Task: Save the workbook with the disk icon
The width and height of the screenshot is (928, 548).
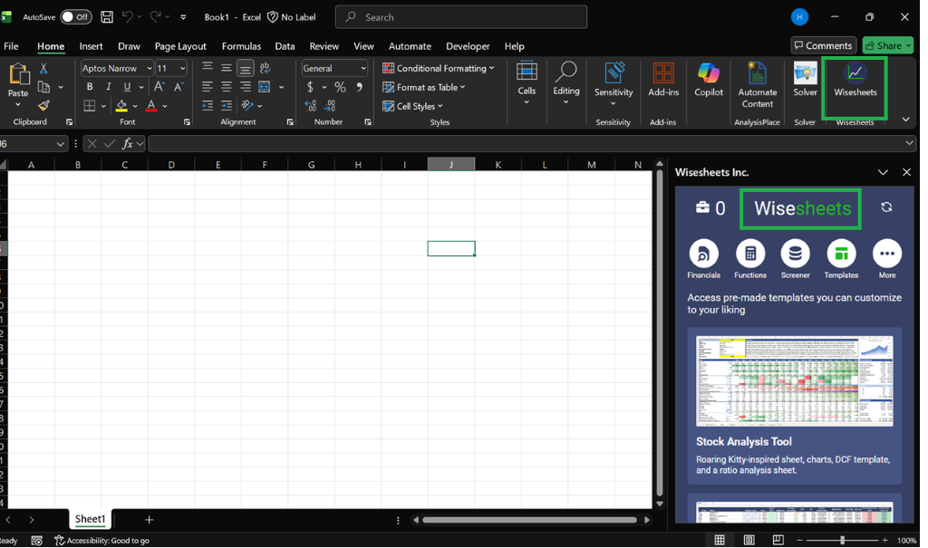Action: click(x=108, y=17)
